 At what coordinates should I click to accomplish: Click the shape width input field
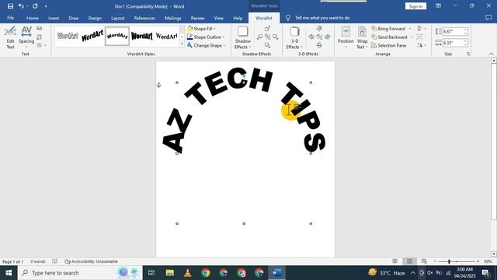click(x=453, y=43)
